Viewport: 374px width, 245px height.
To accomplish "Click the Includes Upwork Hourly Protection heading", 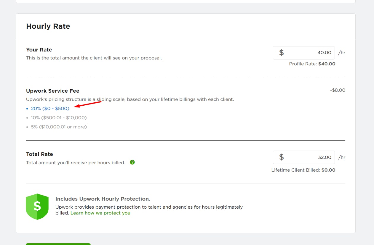I will [103, 199].
